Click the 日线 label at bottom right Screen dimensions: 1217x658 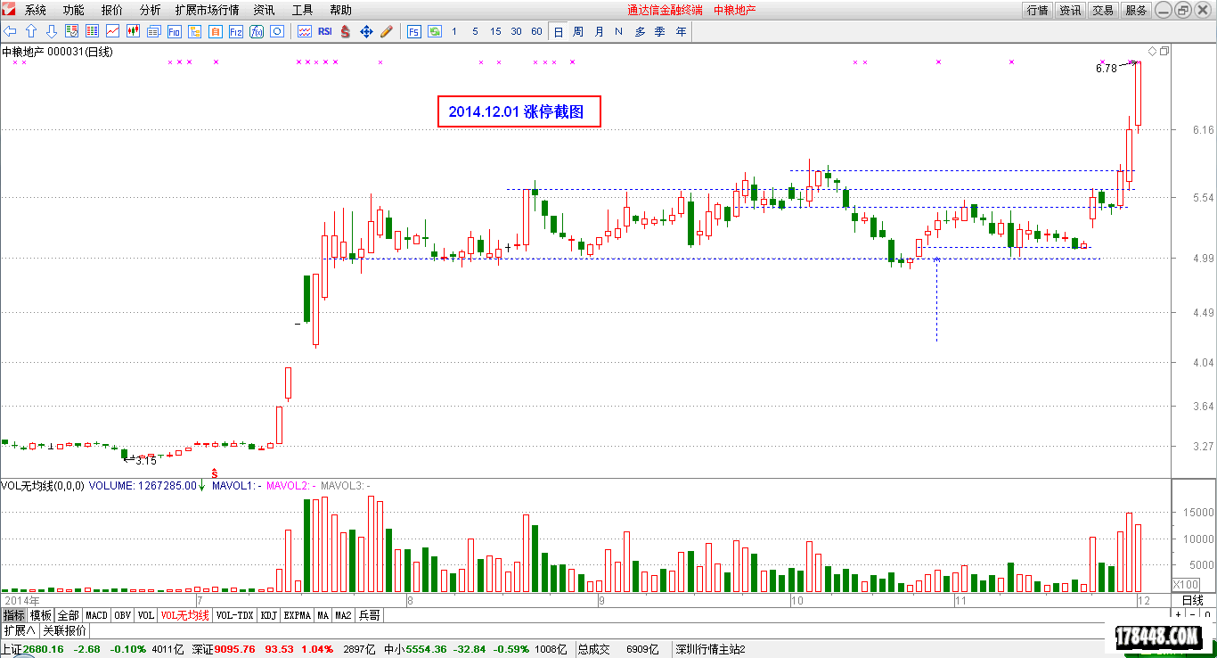pyautogui.click(x=1192, y=600)
